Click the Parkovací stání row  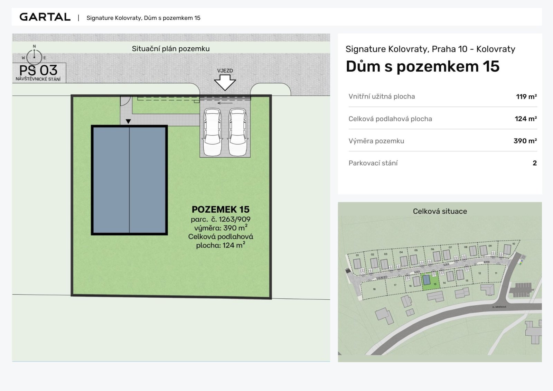coord(442,163)
